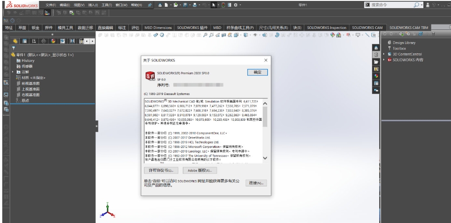Click the Rebuild traffic light icon
The width and height of the screenshot is (451, 223).
[x=223, y=5]
